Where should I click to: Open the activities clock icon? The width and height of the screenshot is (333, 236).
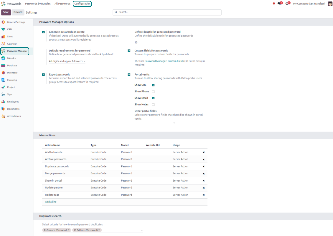[287, 4]
